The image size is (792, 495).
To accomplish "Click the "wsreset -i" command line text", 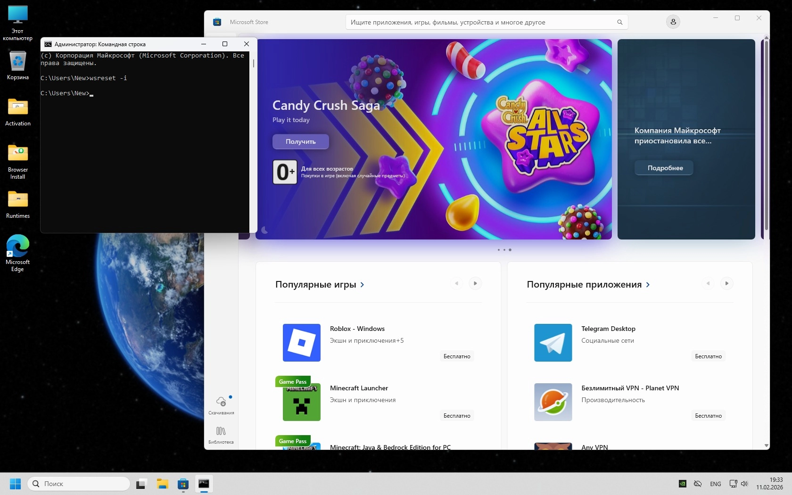I will pyautogui.click(x=108, y=78).
